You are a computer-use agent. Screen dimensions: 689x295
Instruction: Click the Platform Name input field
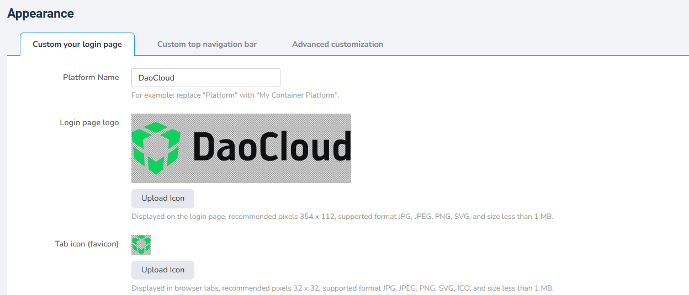(x=206, y=78)
